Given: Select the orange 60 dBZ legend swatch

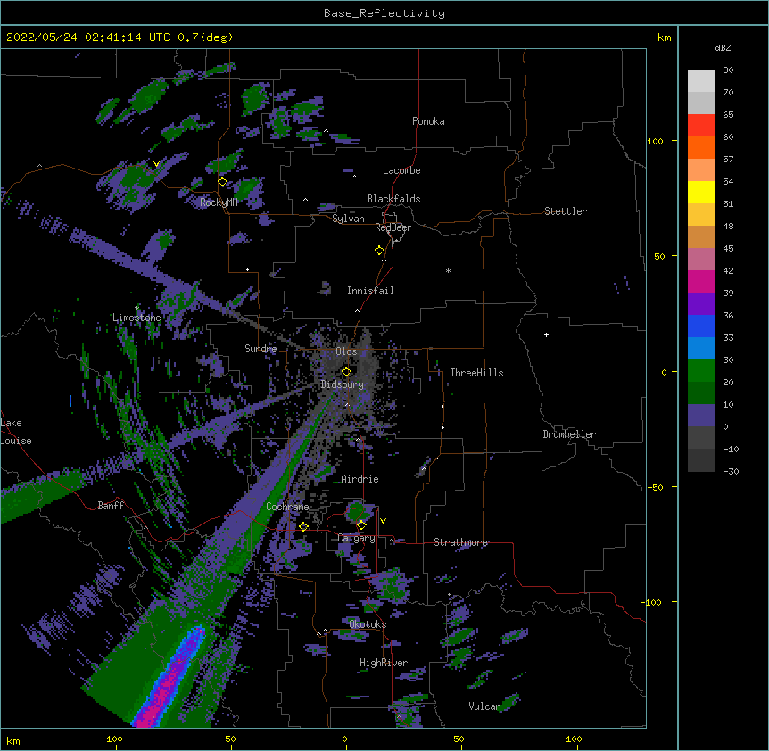Looking at the screenshot, I should 701,147.
